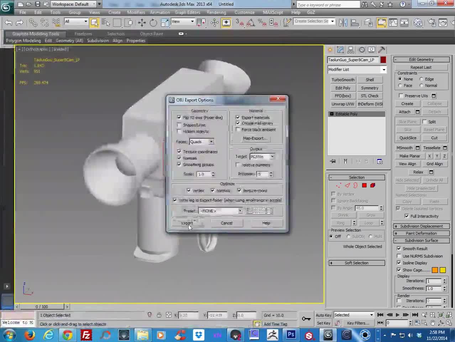455x342 pixels.
Task: Expand the Paint Deformation rollout
Action: tap(421, 233)
